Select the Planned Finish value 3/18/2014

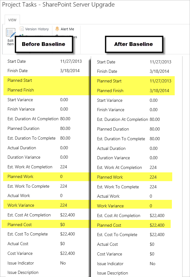159,91
